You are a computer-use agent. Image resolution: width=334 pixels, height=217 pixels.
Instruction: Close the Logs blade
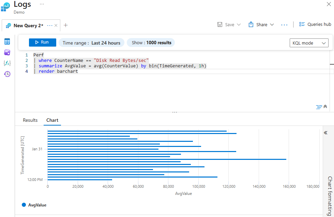coord(329,4)
